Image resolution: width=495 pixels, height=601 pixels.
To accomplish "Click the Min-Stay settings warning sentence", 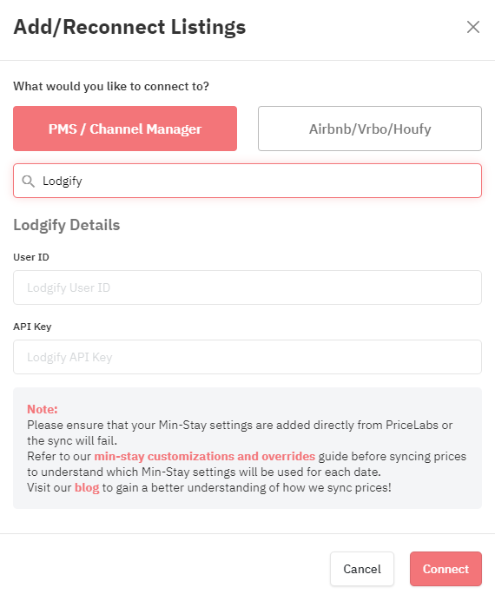I will [x=240, y=425].
